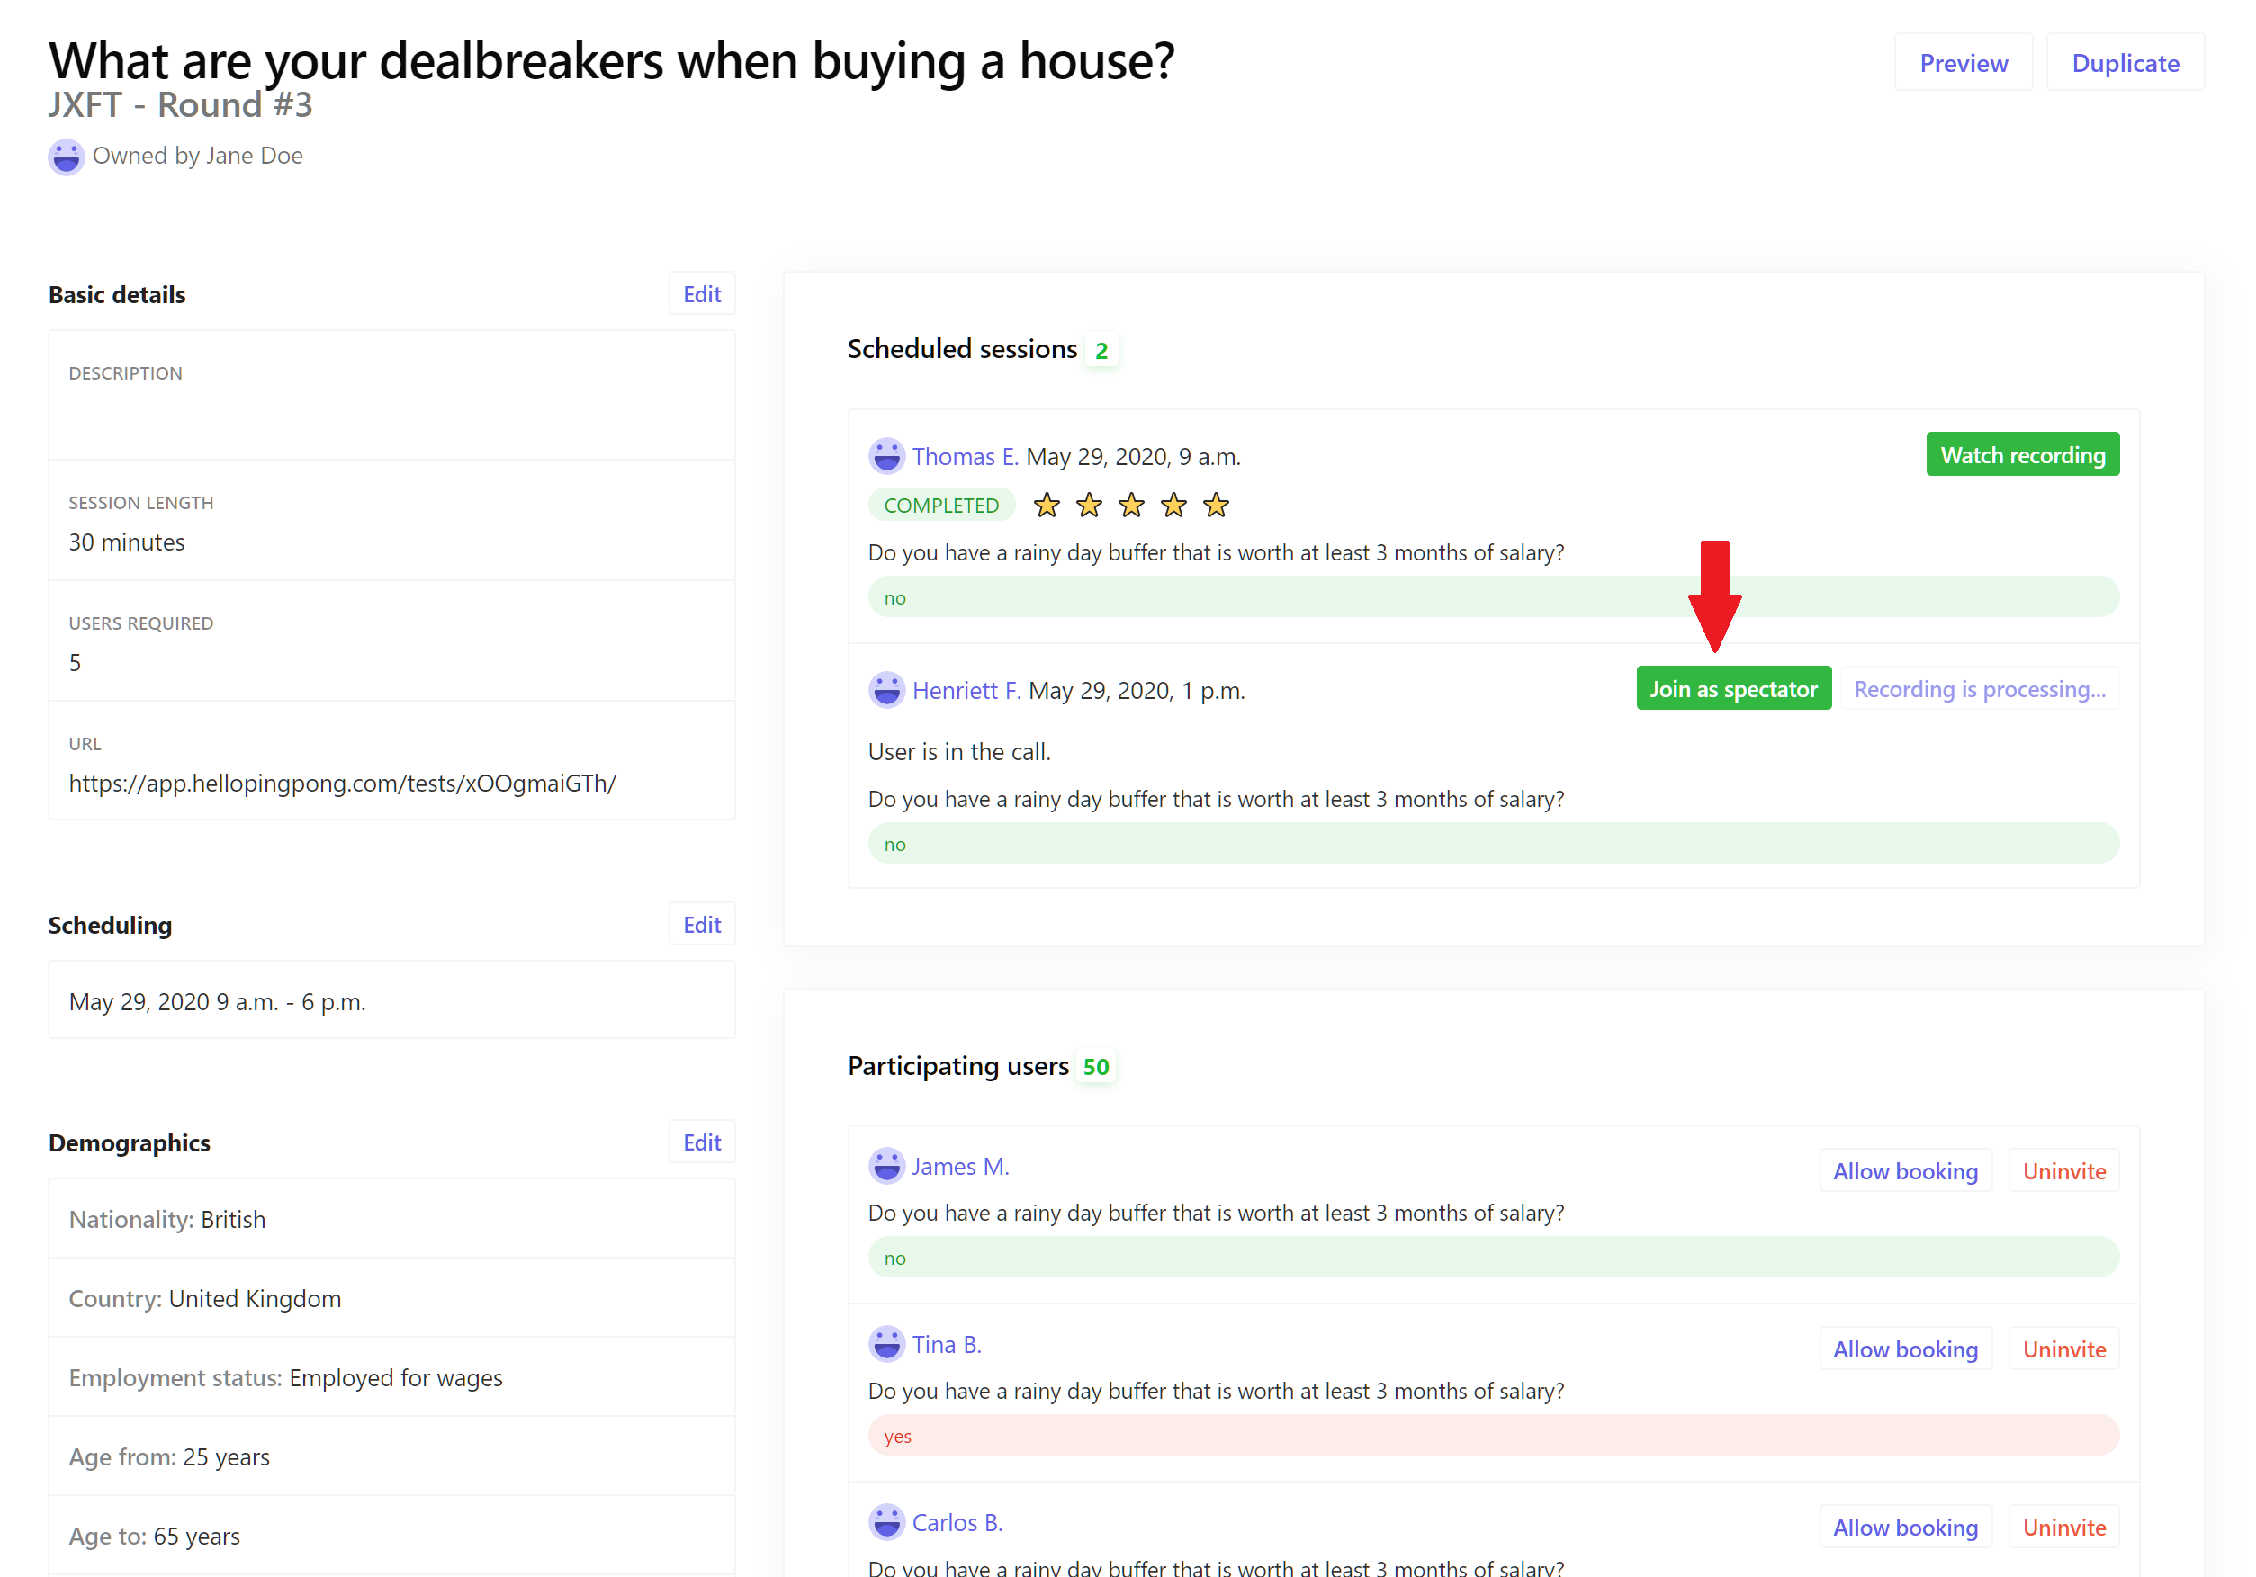Click the fifth rating star for Thomas E.
The image size is (2256, 1577).
(x=1216, y=505)
